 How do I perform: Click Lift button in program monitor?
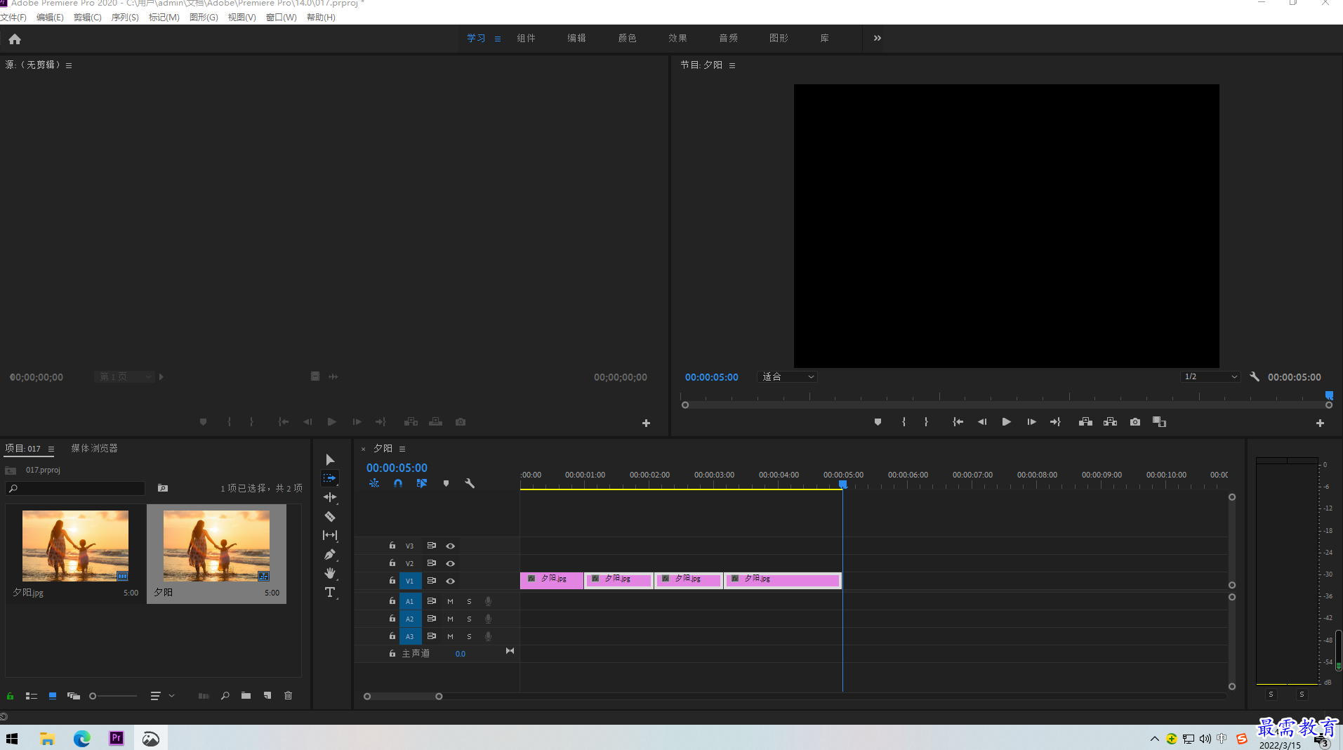point(1085,422)
